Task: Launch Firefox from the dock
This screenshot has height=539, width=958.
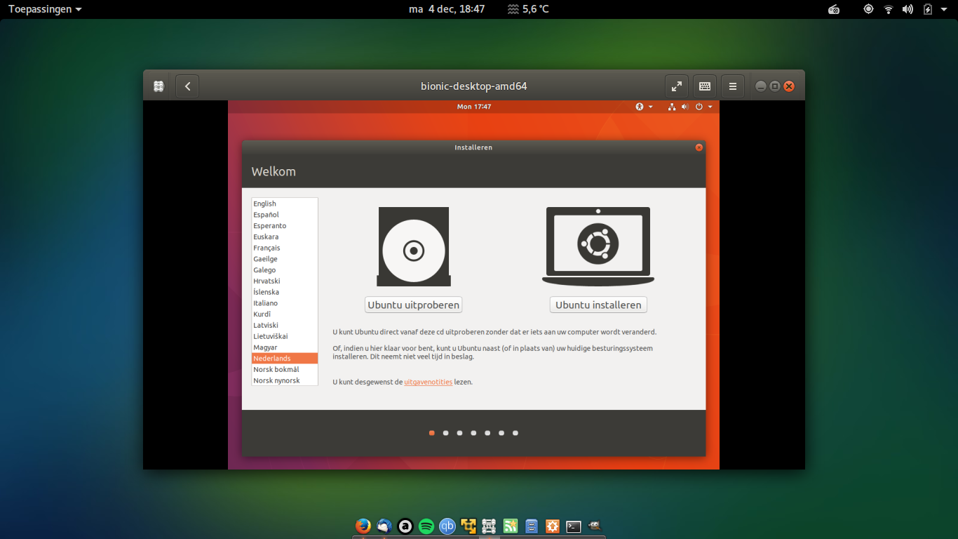Action: coord(363,526)
